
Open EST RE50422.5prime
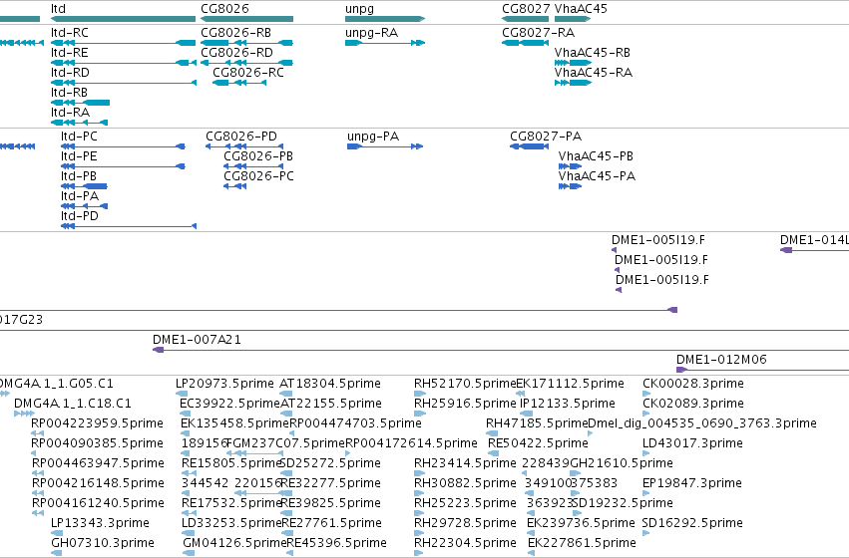coord(538,443)
